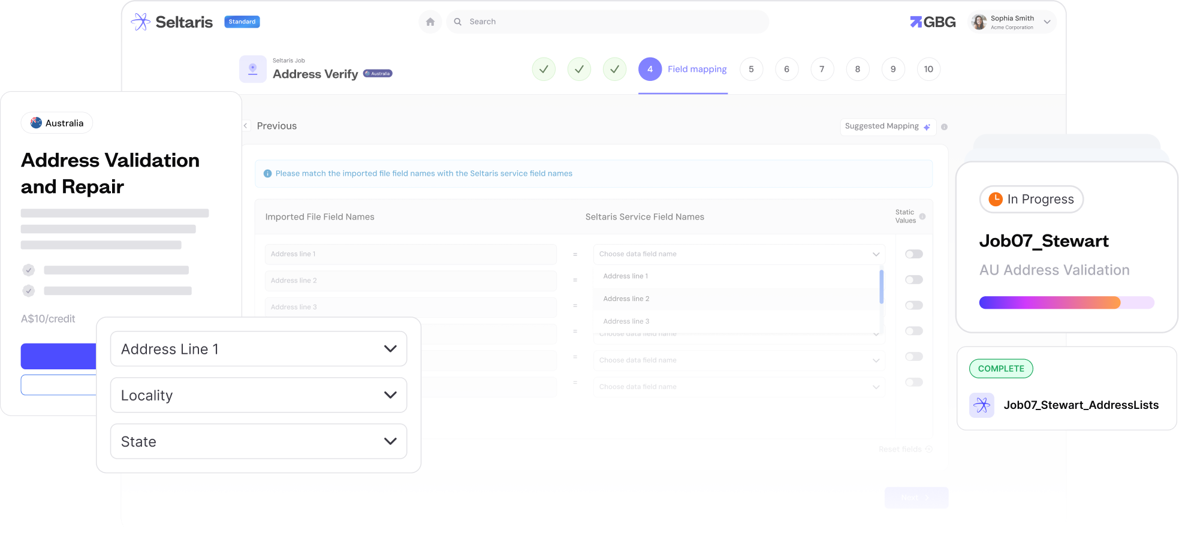Click the Australia badge beside Address Verify

click(378, 74)
